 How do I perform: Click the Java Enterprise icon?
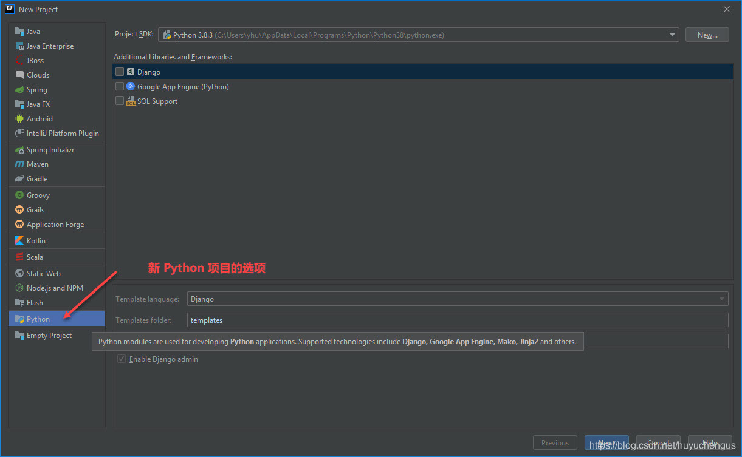(x=19, y=46)
